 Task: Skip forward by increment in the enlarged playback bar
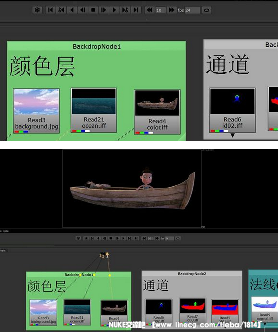click(171, 10)
